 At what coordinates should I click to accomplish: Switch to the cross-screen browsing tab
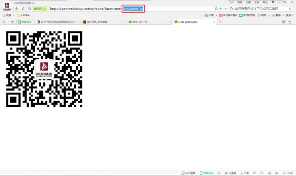pos(25,22)
